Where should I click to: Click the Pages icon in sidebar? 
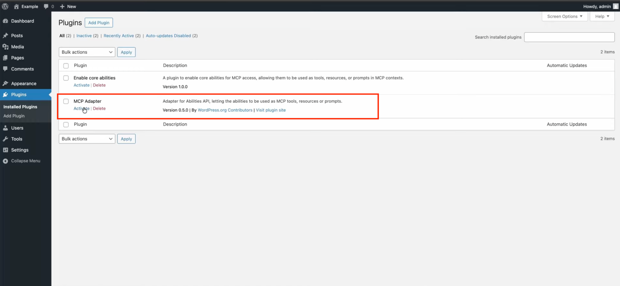click(5, 58)
